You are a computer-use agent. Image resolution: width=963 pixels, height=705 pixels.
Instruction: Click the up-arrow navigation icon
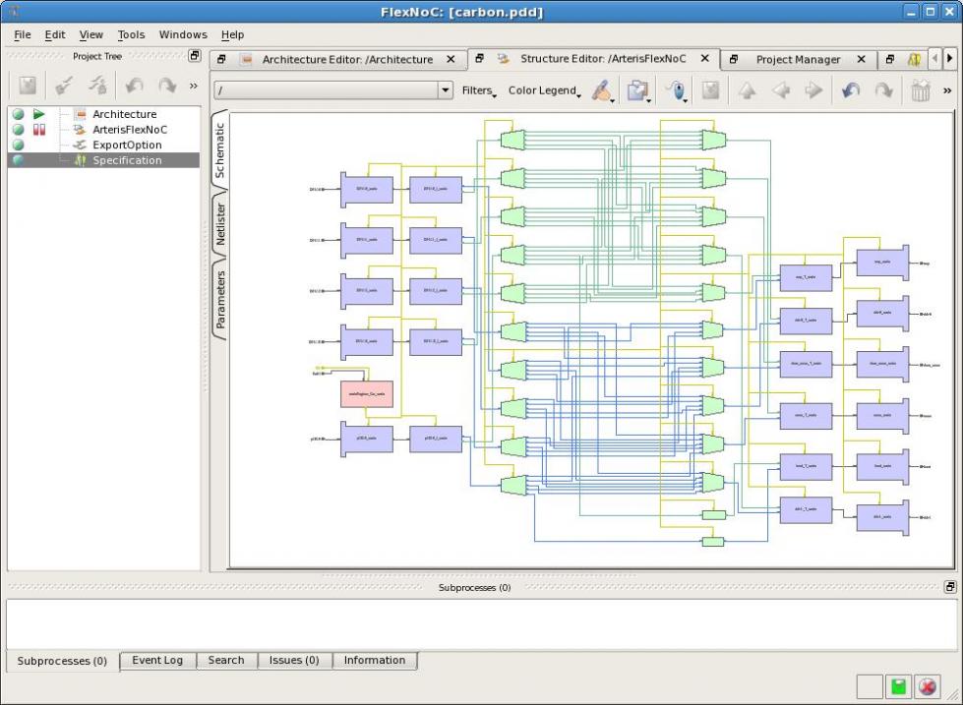pos(747,90)
